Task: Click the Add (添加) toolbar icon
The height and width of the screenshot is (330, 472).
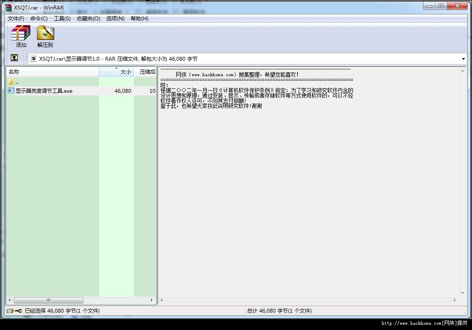Action: pyautogui.click(x=21, y=36)
